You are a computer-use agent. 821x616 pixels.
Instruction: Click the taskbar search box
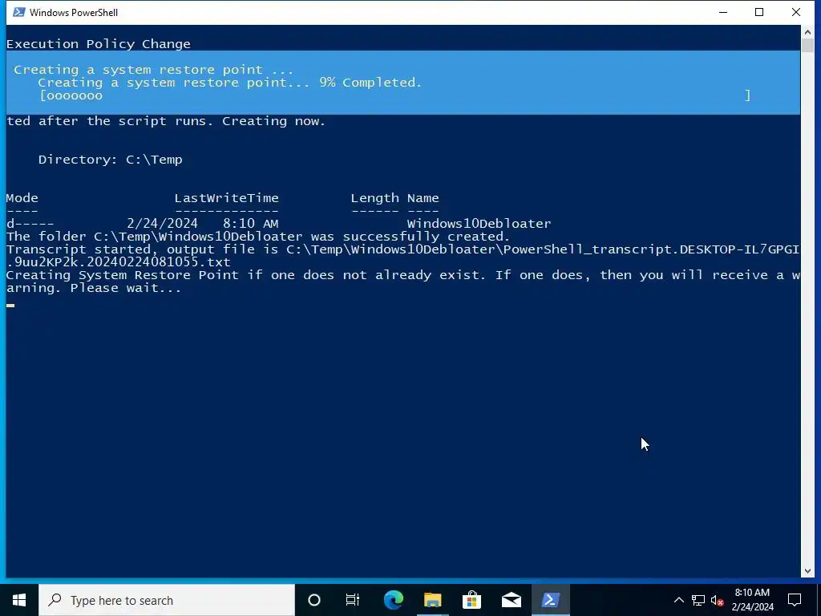[167, 600]
